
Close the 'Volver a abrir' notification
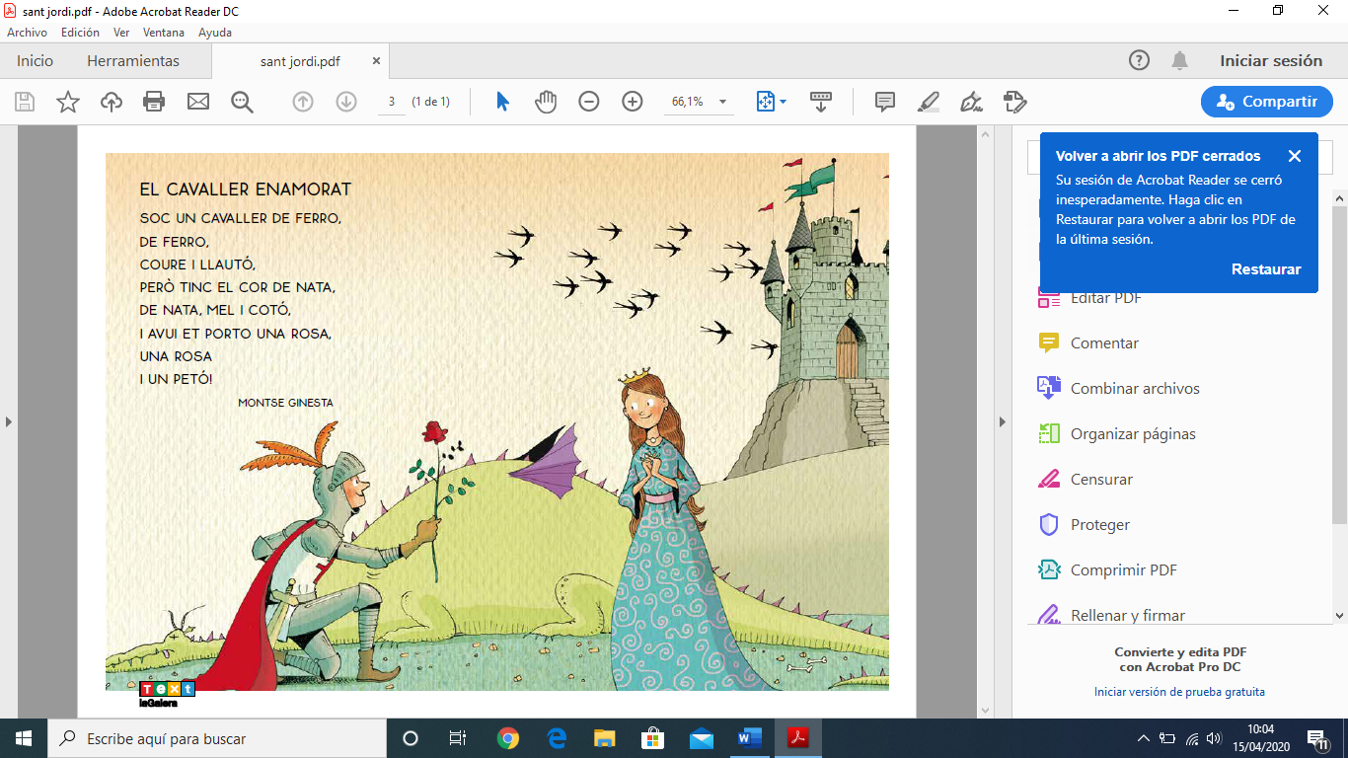1295,156
